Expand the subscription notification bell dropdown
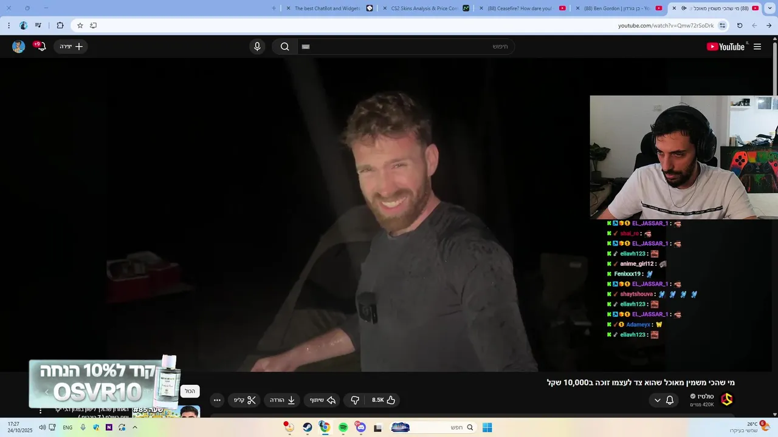778x437 pixels. [x=663, y=400]
